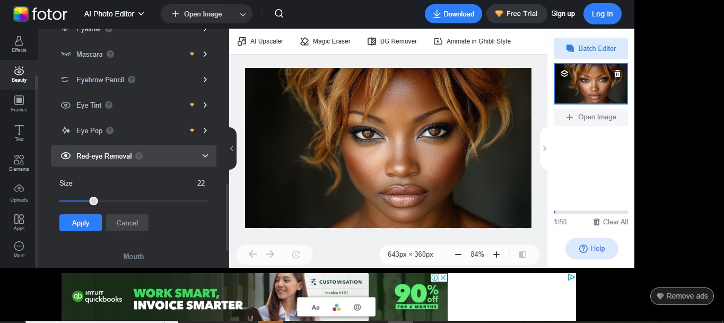The image size is (724, 323).
Task: Expand the Eyebrow Pencil options
Action: coord(133,80)
